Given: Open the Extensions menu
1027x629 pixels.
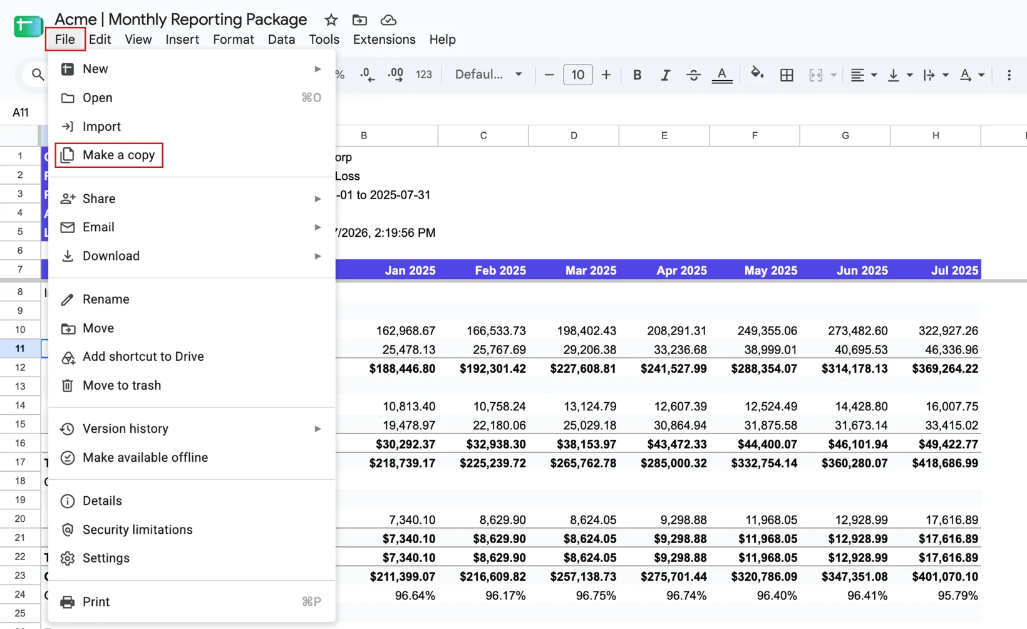Looking at the screenshot, I should (x=384, y=39).
